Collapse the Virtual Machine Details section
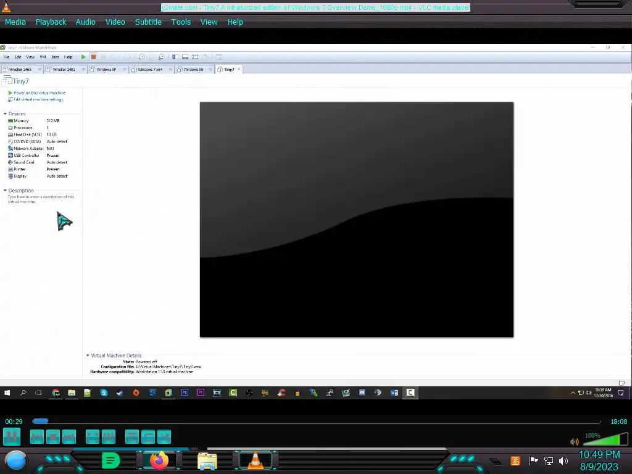The image size is (632, 474). point(88,355)
